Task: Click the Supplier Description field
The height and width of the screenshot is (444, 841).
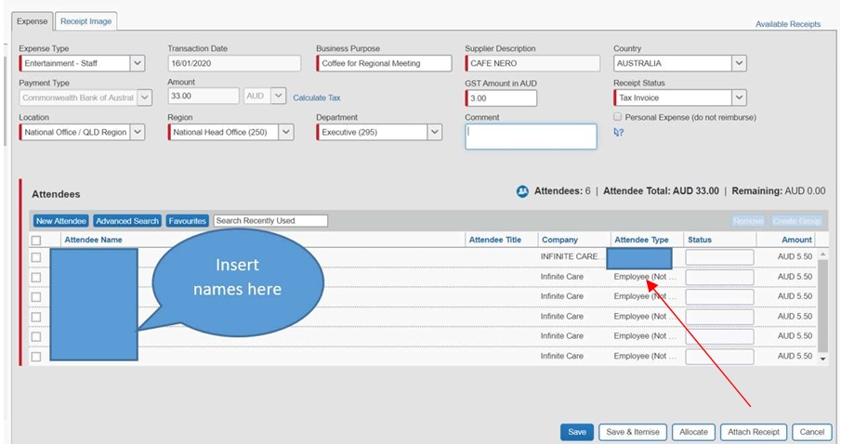Action: [x=532, y=63]
